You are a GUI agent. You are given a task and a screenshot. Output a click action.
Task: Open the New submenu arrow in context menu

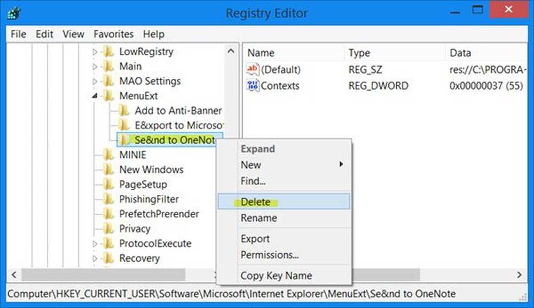[341, 165]
